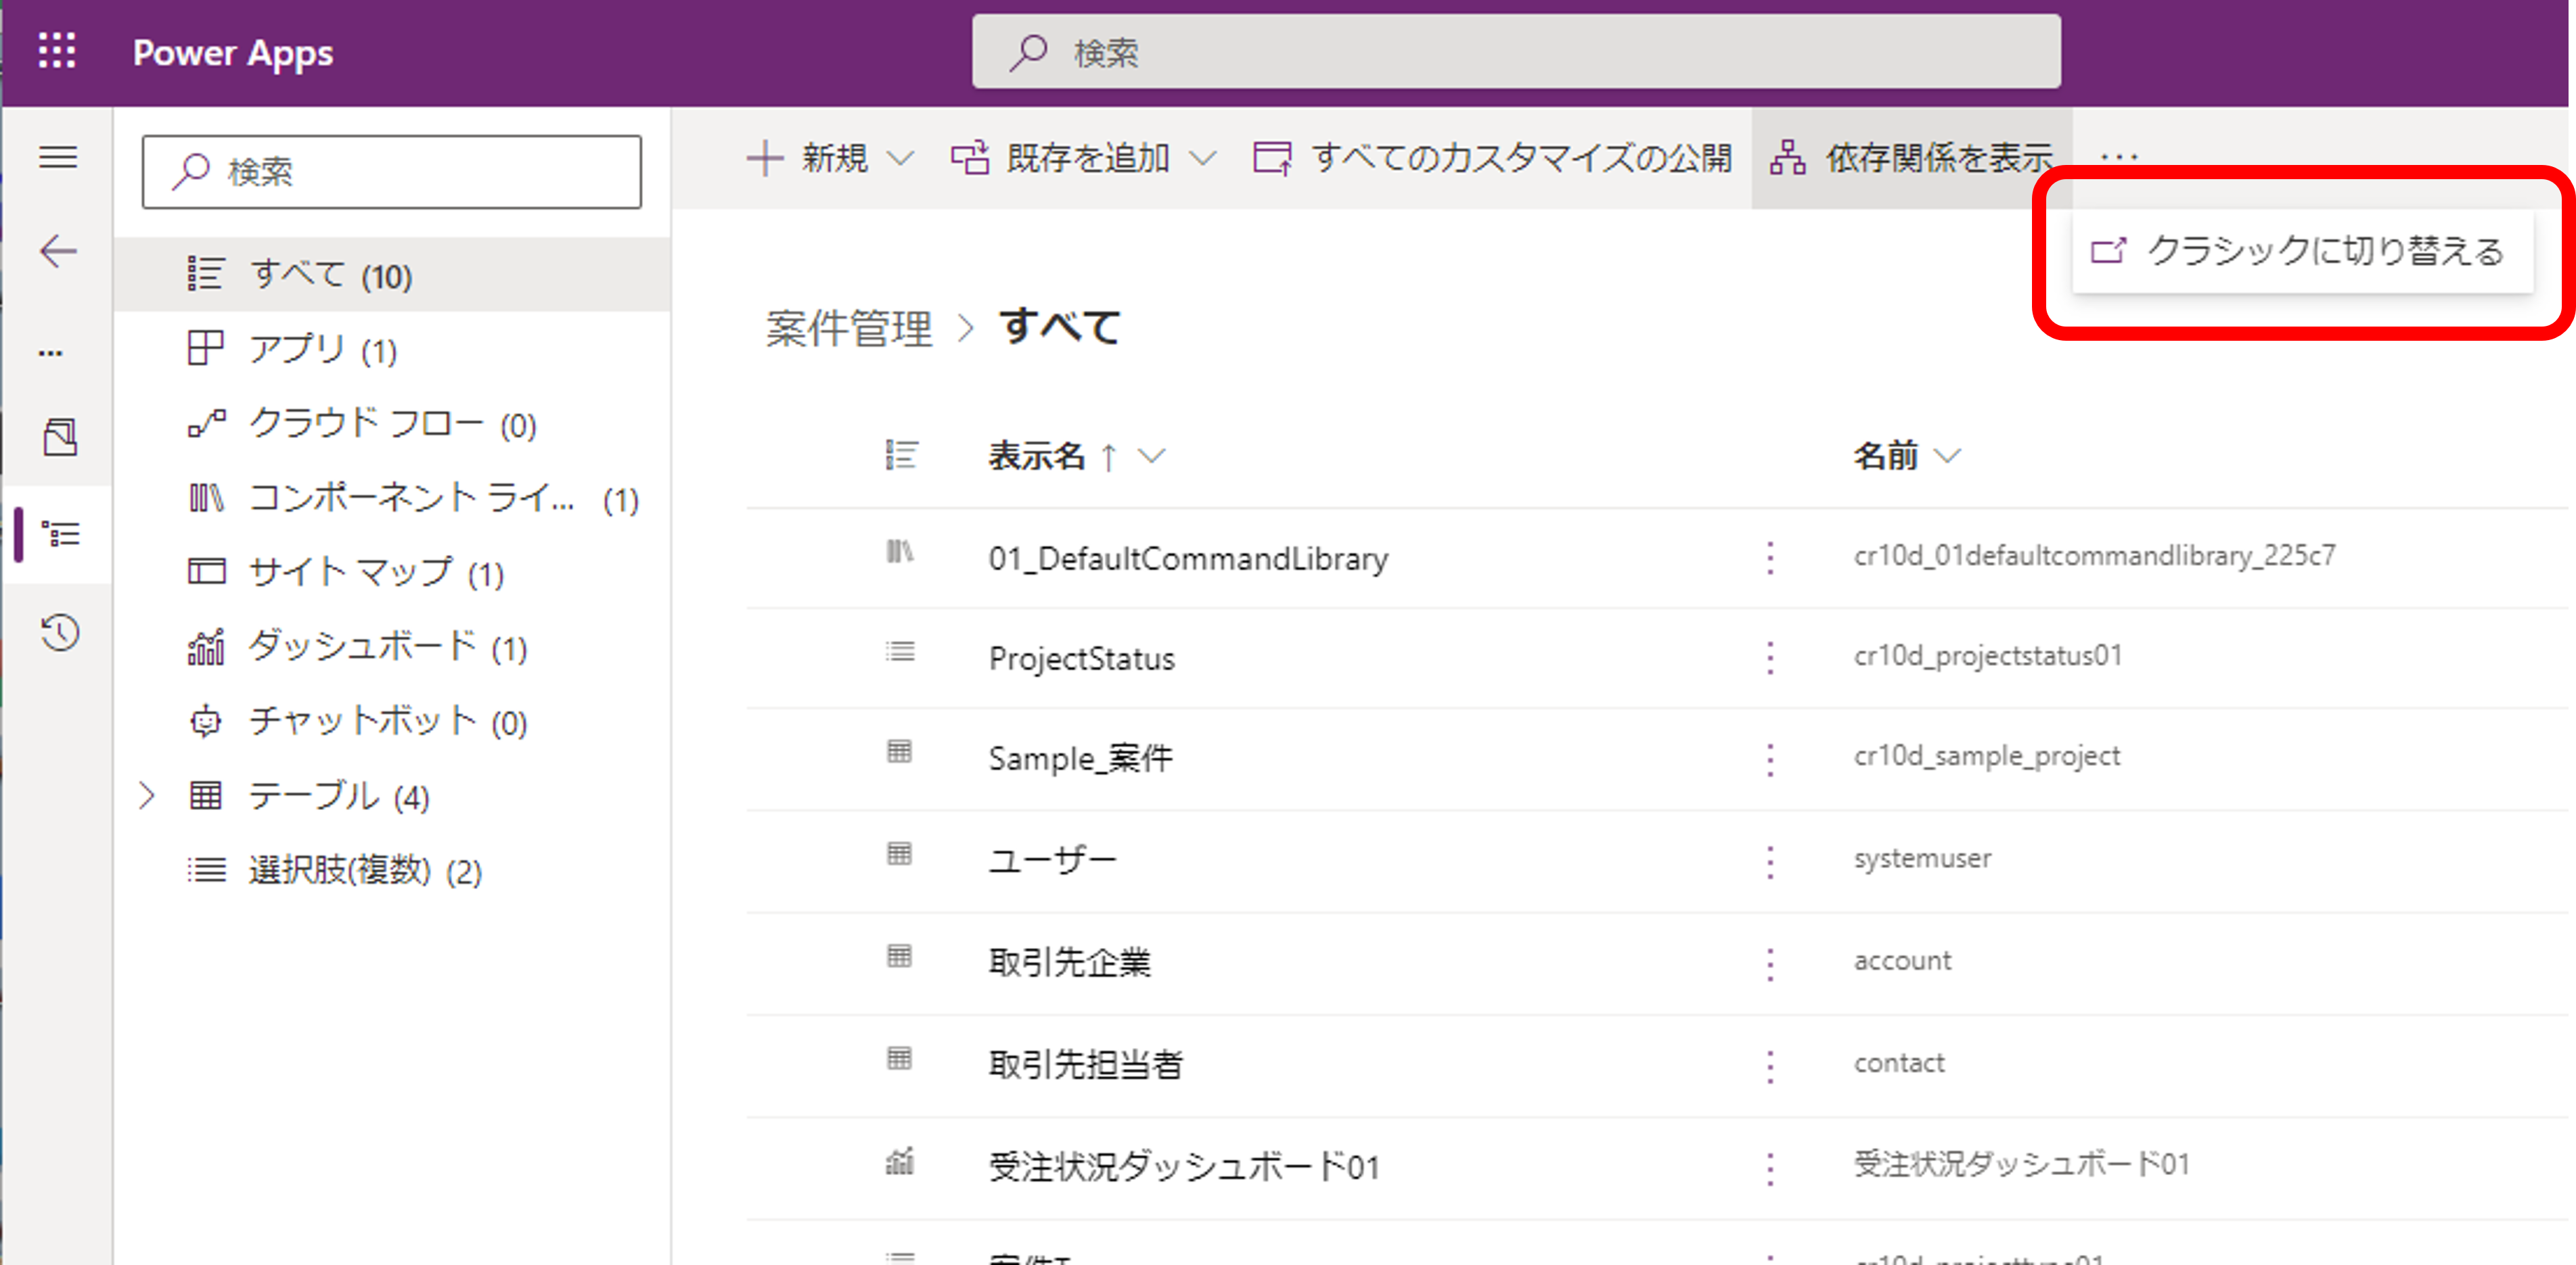Open the 新規 dropdown chevron

(x=901, y=158)
